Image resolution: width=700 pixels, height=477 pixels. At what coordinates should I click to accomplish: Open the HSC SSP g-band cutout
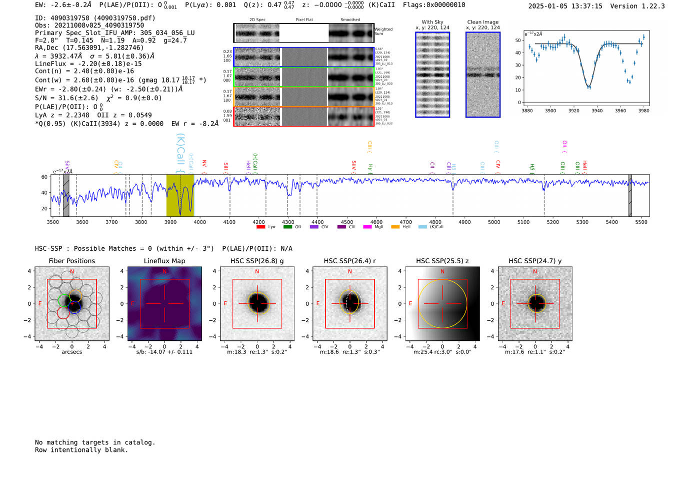coord(257,304)
